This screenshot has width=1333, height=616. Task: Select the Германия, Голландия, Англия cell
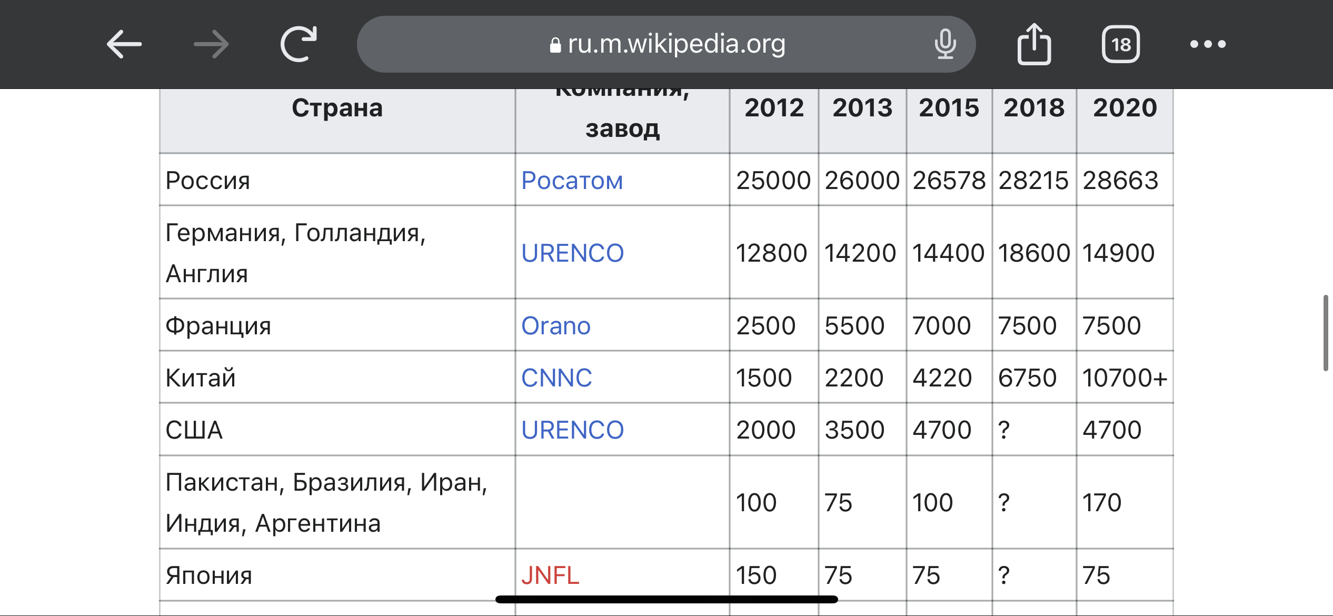[x=337, y=253]
